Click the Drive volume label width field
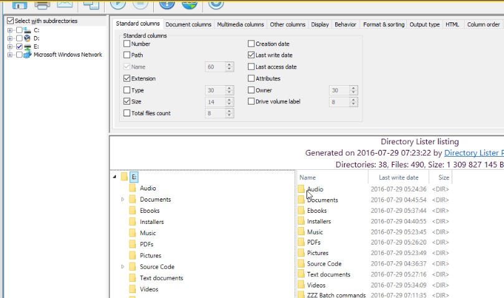Screen dimensions: 504x298 point(339,102)
